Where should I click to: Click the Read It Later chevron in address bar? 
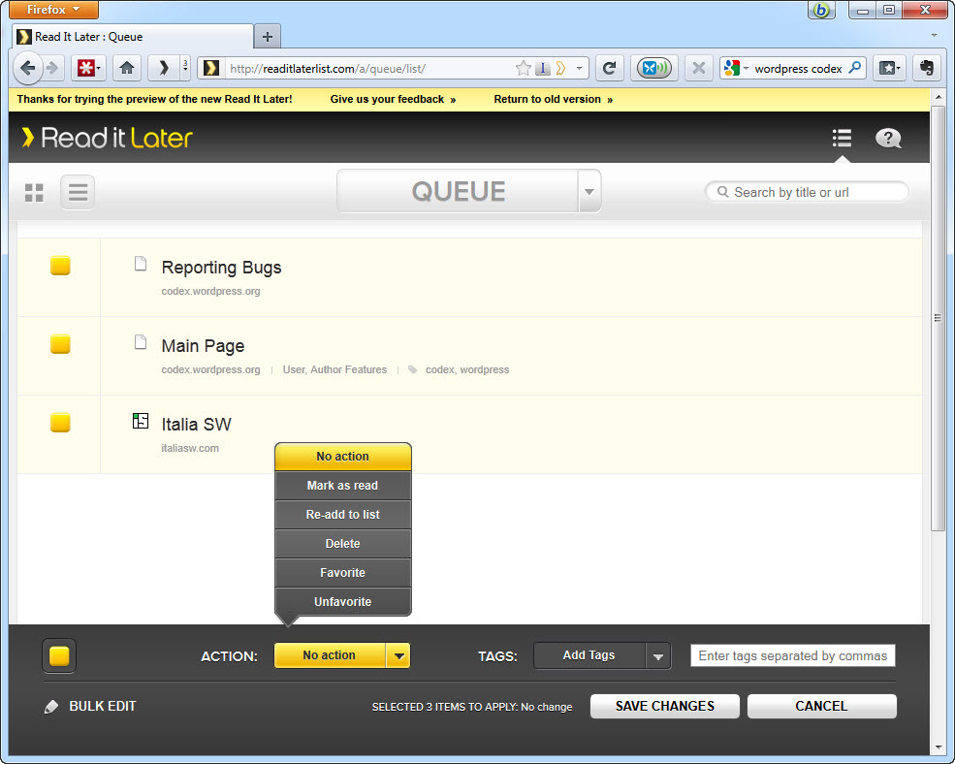[561, 68]
